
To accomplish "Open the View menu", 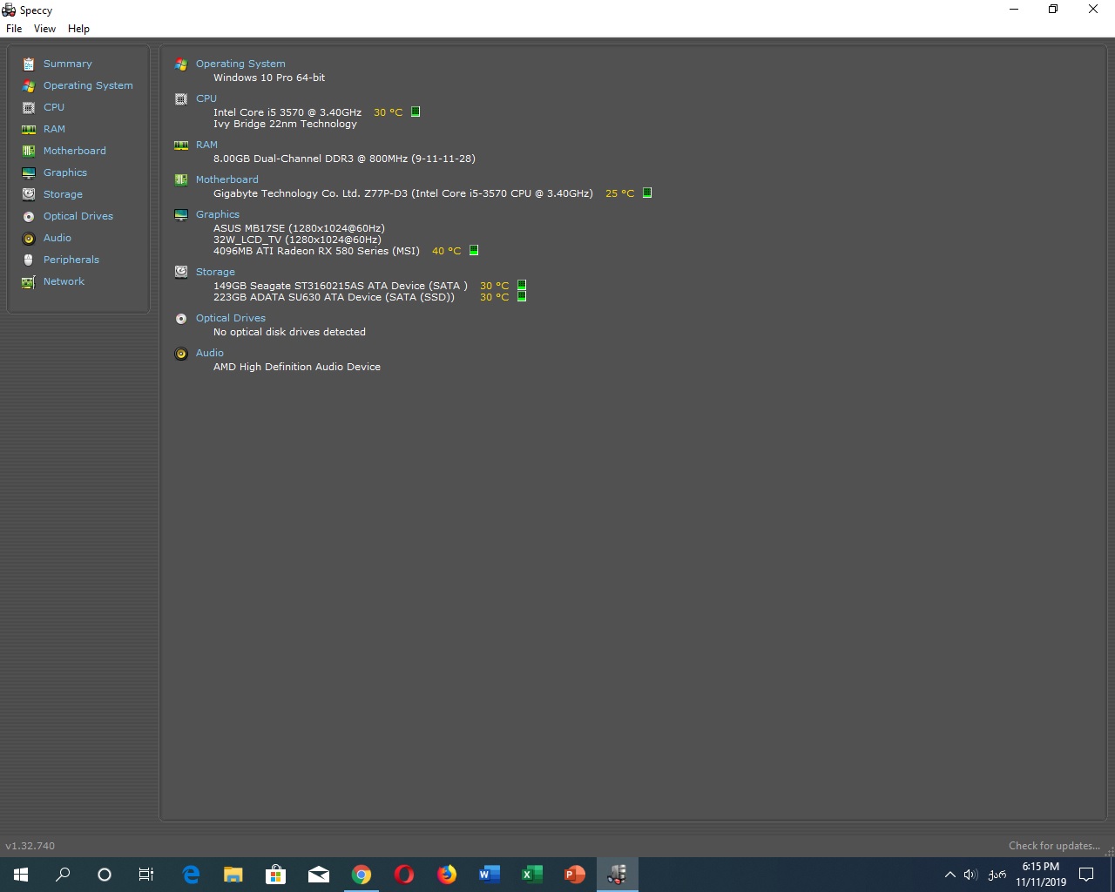I will tap(44, 29).
